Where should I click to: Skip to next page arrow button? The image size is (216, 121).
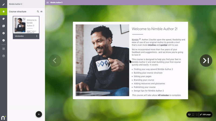tap(206, 60)
